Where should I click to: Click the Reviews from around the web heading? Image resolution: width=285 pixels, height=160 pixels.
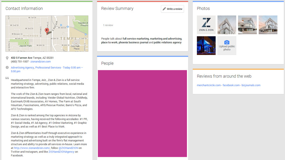224,76
